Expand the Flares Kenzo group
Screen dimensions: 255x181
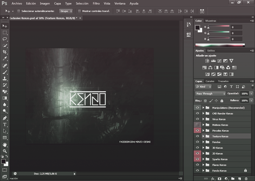pos(203,165)
